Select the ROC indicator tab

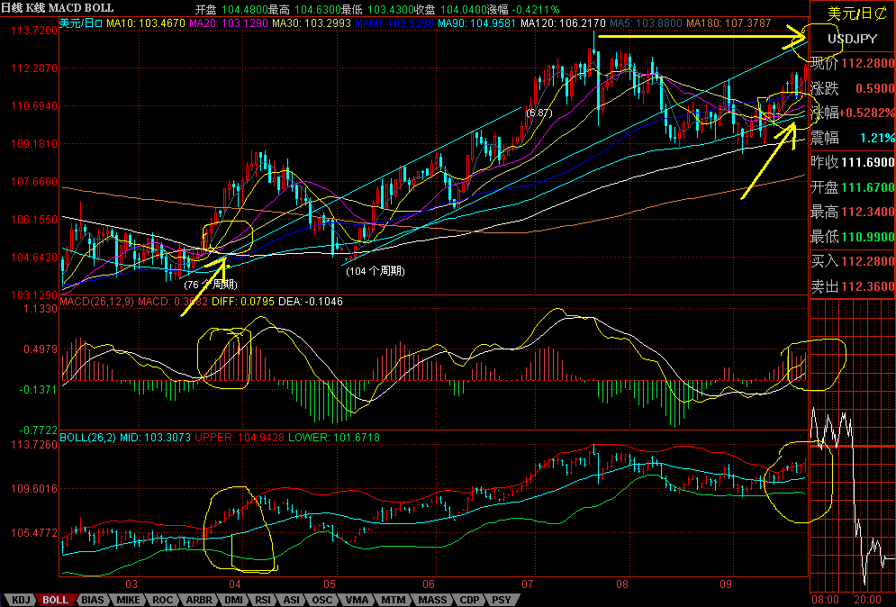point(162,600)
